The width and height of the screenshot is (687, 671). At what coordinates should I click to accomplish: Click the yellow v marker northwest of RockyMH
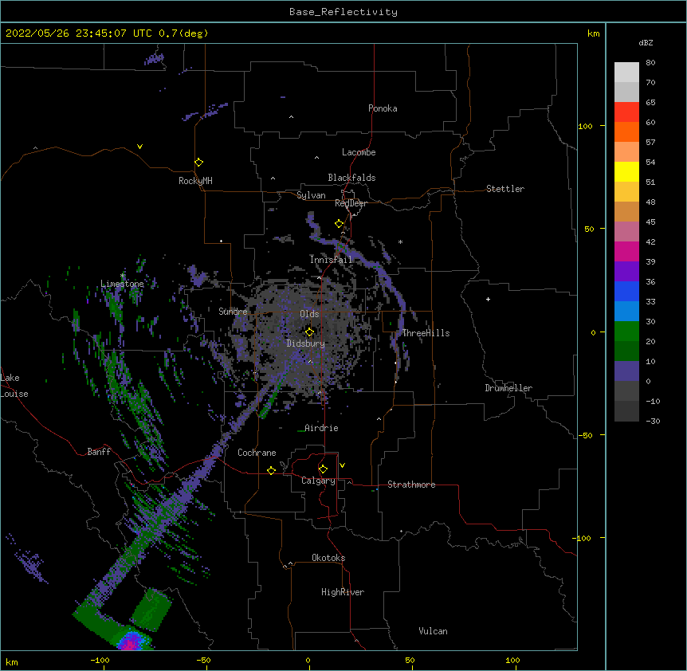point(139,147)
